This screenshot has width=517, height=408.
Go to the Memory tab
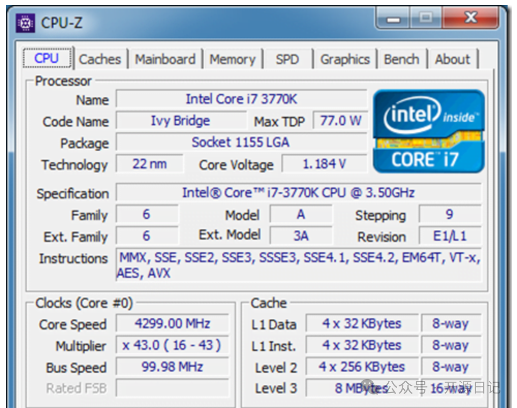pos(233,59)
